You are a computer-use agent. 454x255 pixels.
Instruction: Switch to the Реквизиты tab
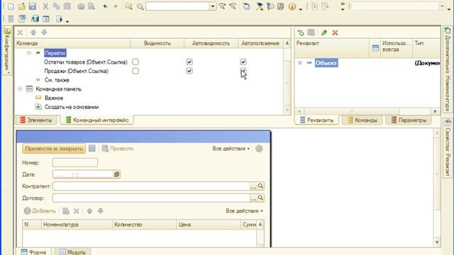coord(317,120)
